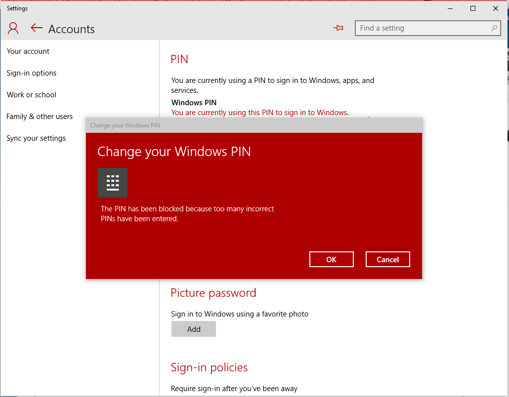Image resolution: width=509 pixels, height=397 pixels.
Task: Click the magnifier icon in the search box
Action: tap(494, 28)
